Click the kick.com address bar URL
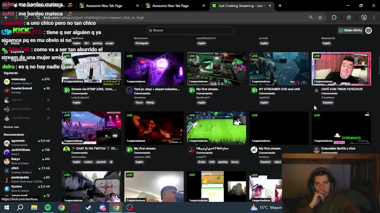380x213 pixels. coord(94,17)
